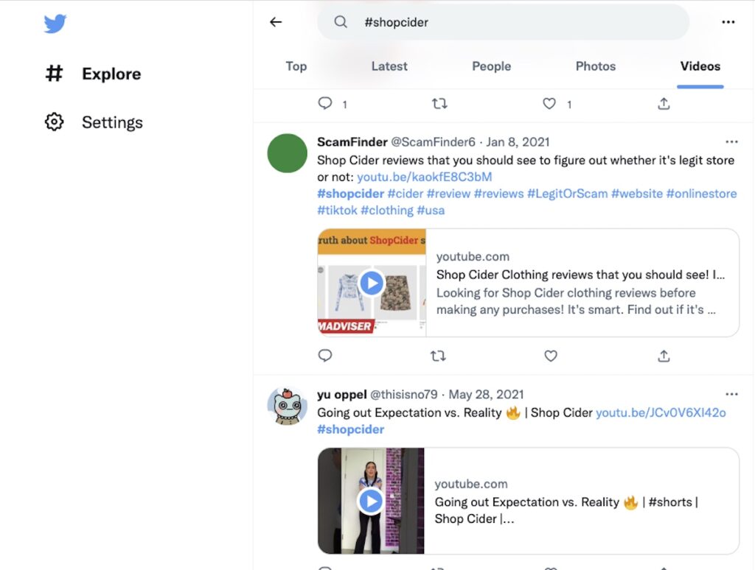Share the top partially shown tweet
Screen dimensions: 755x570
coord(664,103)
